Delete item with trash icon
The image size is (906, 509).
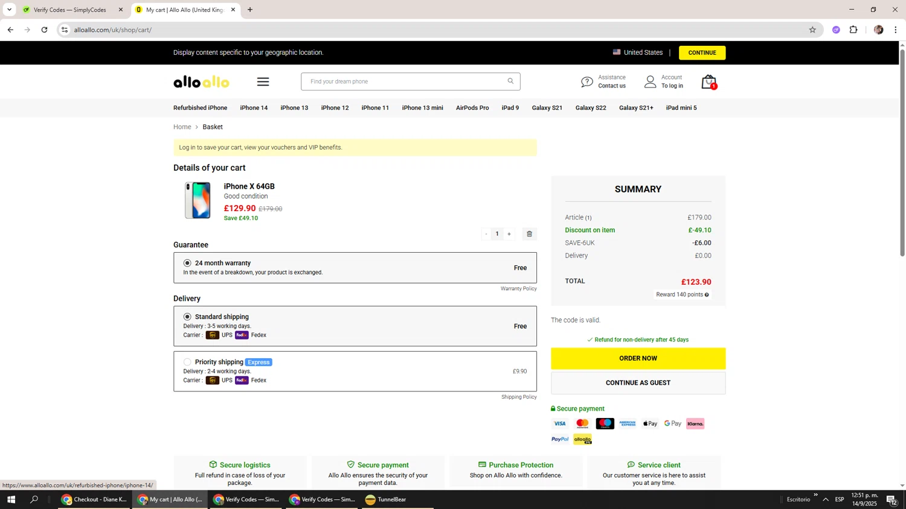coord(529,234)
